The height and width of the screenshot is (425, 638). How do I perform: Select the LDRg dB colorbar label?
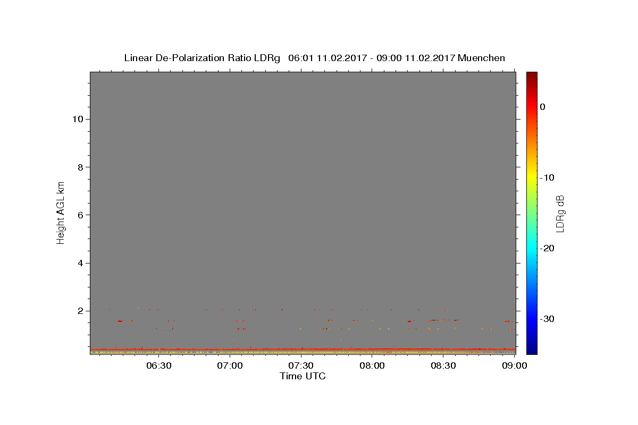(560, 214)
